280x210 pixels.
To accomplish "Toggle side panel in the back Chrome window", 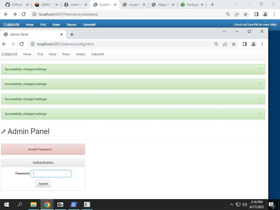I will [x=256, y=14].
